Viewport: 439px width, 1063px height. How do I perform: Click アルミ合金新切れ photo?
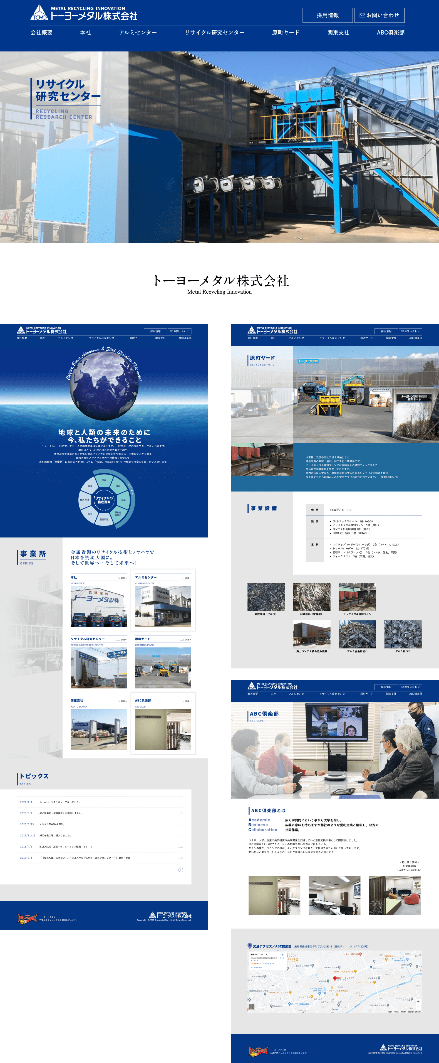point(357,634)
